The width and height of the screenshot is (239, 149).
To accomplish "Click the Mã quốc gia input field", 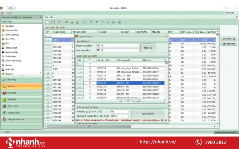I will 119,111.
